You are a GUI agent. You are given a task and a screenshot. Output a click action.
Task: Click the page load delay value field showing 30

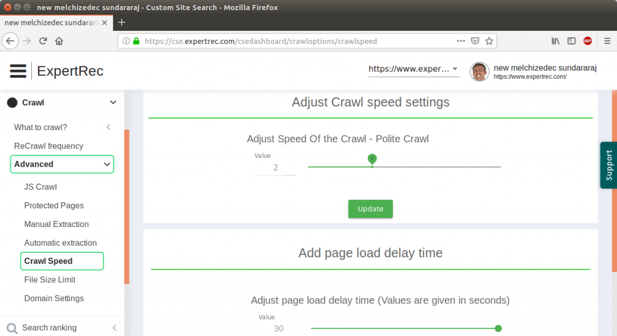[x=278, y=329]
